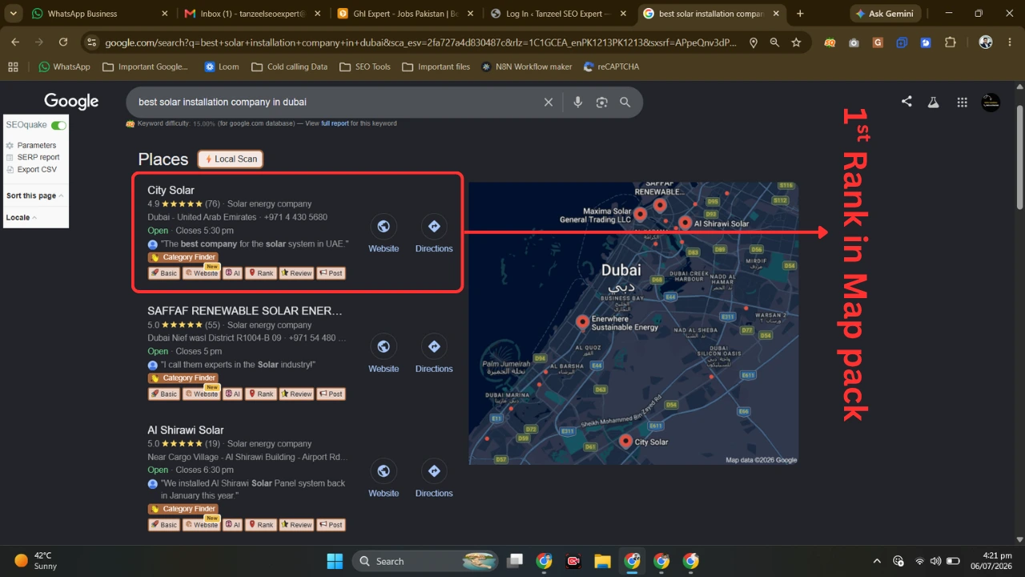This screenshot has height=577, width=1025.
Task: Open File Explorer from taskbar
Action: pos(602,561)
